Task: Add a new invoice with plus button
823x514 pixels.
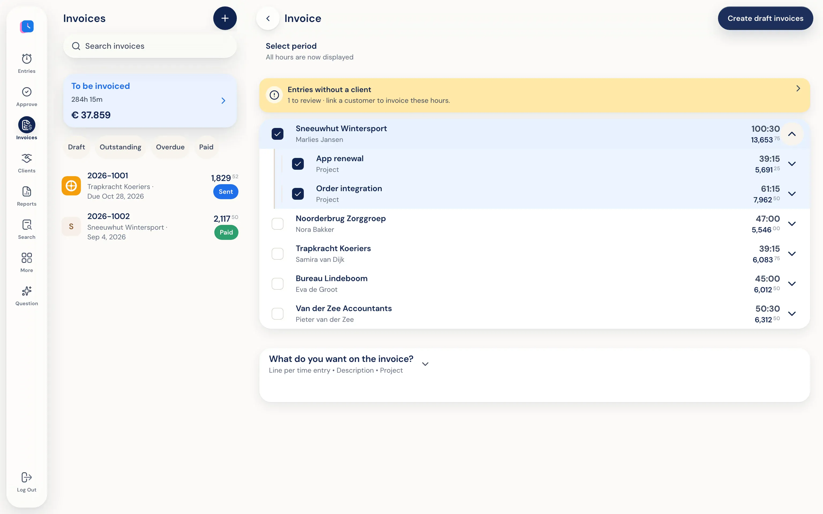Action: click(225, 18)
